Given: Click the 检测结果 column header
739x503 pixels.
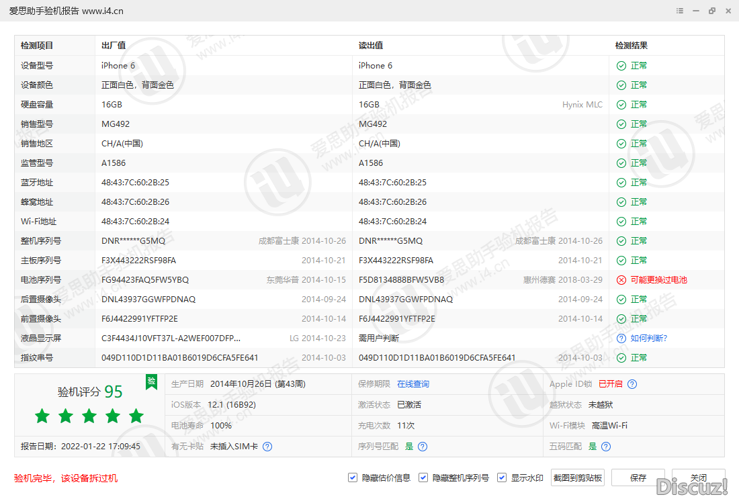Looking at the screenshot, I should [x=632, y=46].
